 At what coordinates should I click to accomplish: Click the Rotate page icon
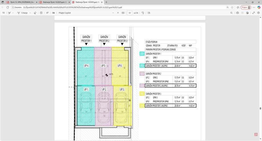pyautogui.click(x=142, y=13)
